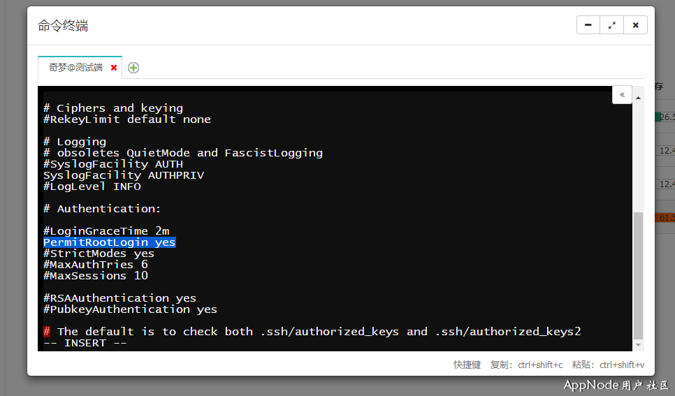This screenshot has width=675, height=396.
Task: Click the terminal scrollbar thumb
Action: click(x=637, y=274)
